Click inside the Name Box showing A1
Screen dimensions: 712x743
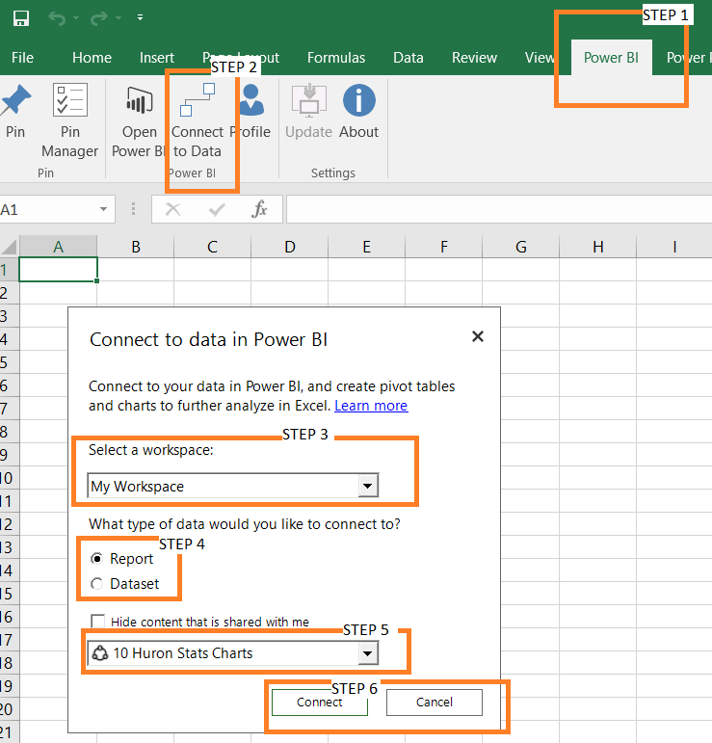(47, 209)
